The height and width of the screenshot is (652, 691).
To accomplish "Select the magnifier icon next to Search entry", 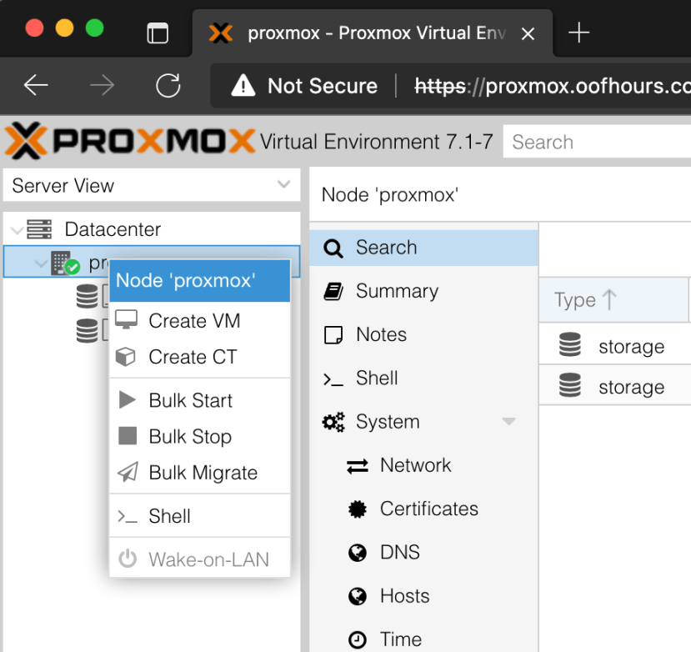I will point(333,248).
